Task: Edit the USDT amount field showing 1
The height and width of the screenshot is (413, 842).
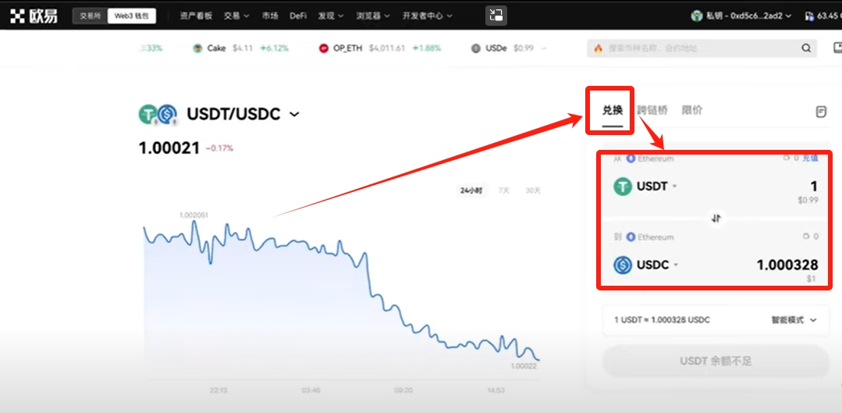Action: tap(814, 187)
